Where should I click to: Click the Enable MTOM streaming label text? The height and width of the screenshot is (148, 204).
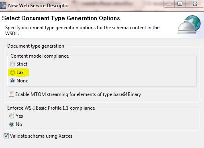click(x=78, y=94)
